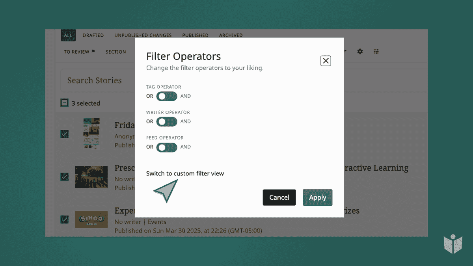The width and height of the screenshot is (473, 266).
Task: Switch to the Drafted tab
Action: pos(93,35)
